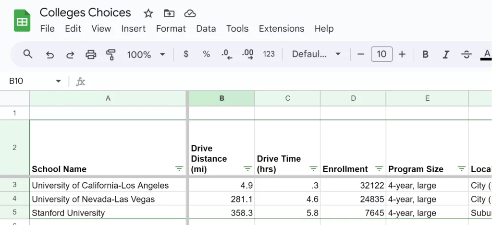Star the Colleges Choices document
492x225 pixels.
coord(148,13)
